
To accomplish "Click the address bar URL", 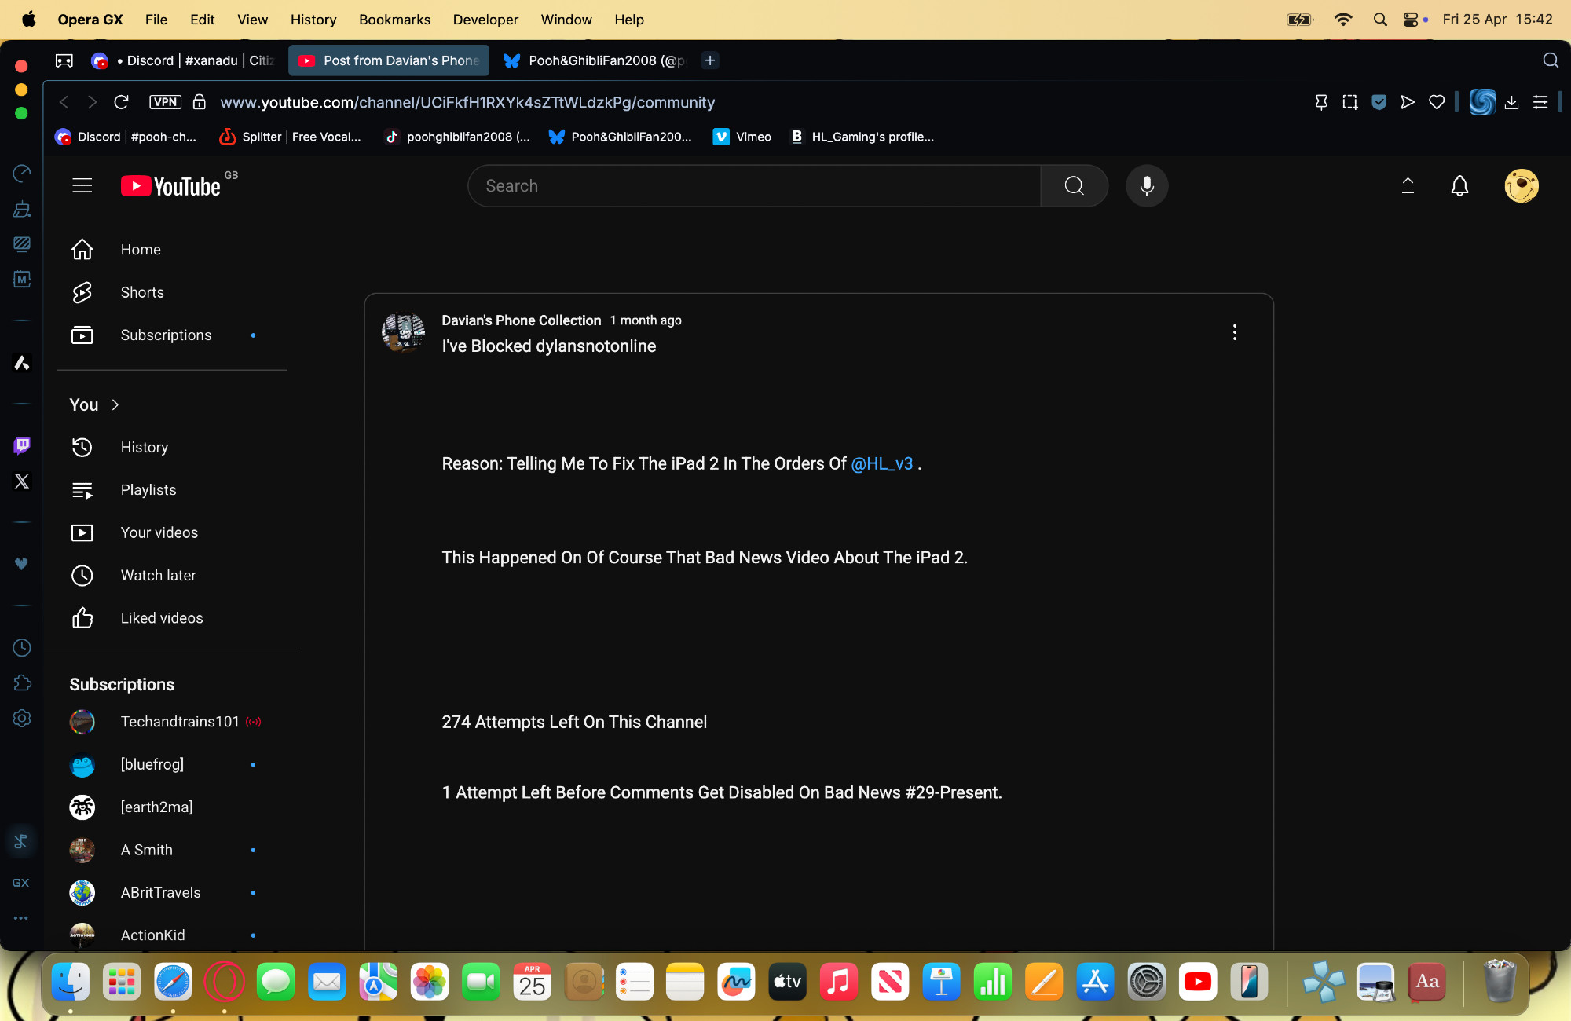I will click(x=467, y=102).
